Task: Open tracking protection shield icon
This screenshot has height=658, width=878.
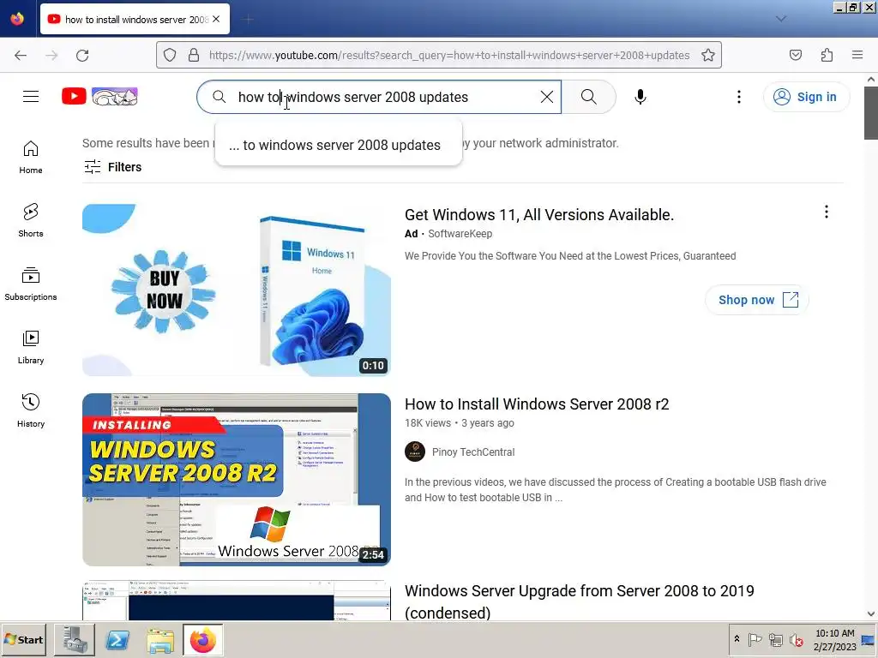Action: [x=170, y=55]
